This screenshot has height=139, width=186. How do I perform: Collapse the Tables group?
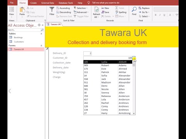(41, 34)
